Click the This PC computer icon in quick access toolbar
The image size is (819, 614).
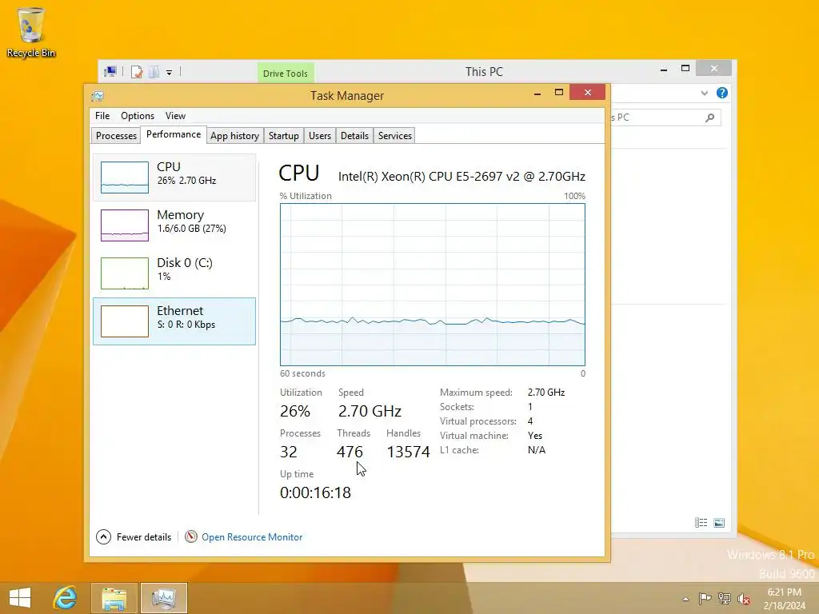click(x=110, y=71)
